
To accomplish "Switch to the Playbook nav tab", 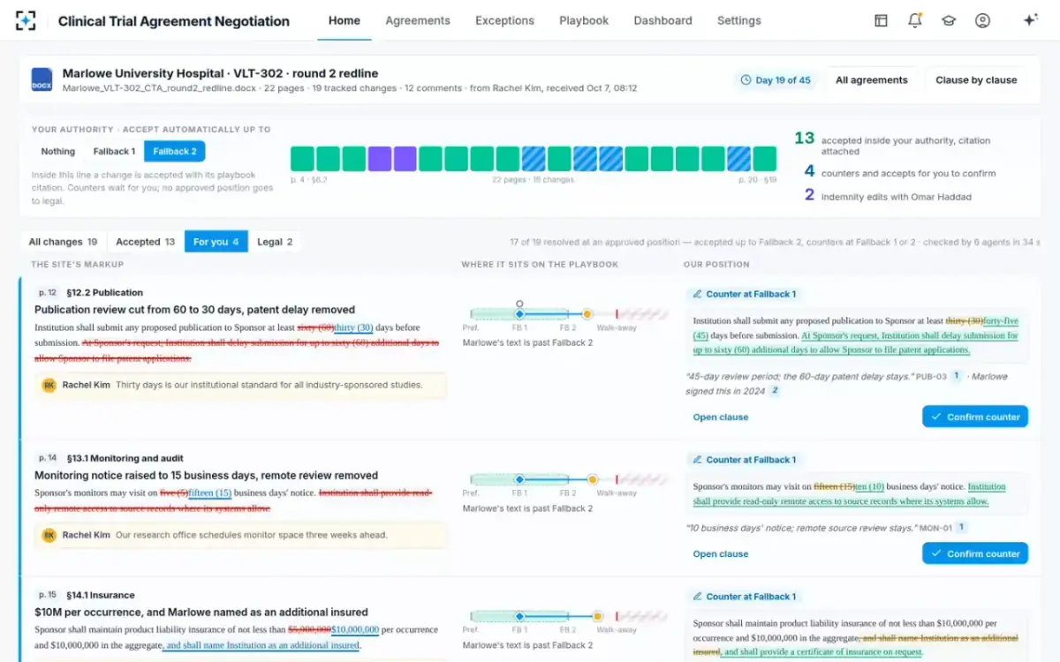I will (x=584, y=20).
